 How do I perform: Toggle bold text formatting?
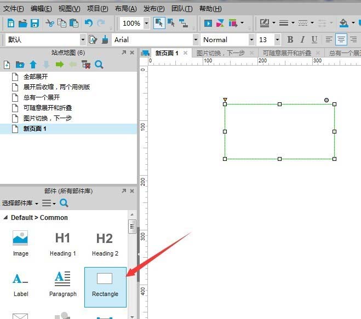point(290,39)
